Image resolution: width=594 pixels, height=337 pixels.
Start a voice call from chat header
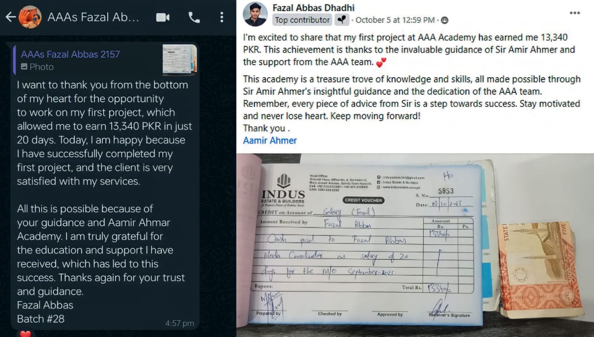(x=194, y=18)
